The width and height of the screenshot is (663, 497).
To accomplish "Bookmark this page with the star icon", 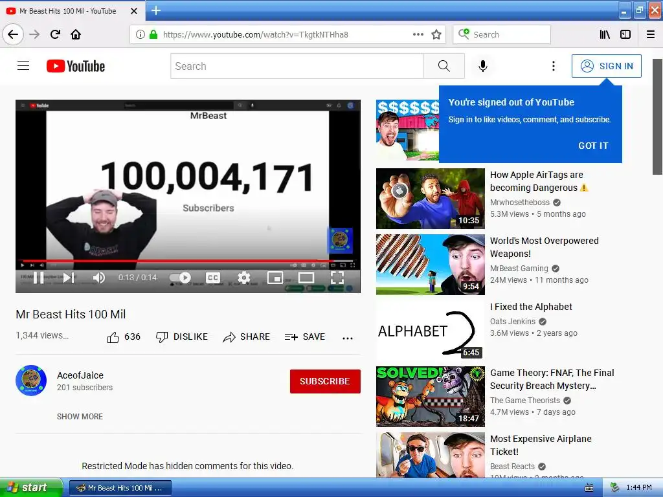I will coord(436,34).
